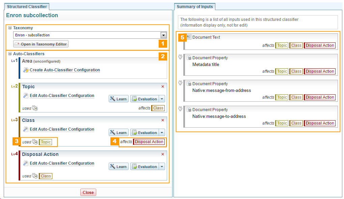Click the inputs icon next to Topic 'uses'

click(35, 108)
